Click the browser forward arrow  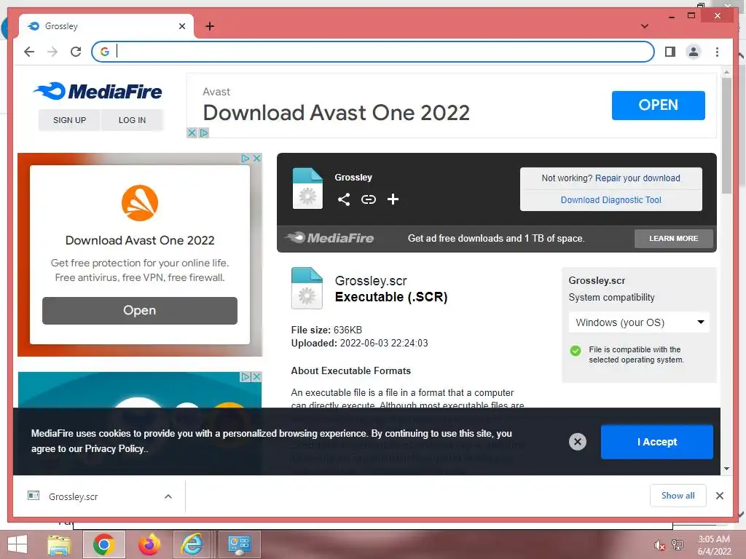[52, 52]
